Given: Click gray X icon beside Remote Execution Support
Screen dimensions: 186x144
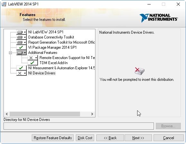Looking at the screenshot, I should point(31,58).
